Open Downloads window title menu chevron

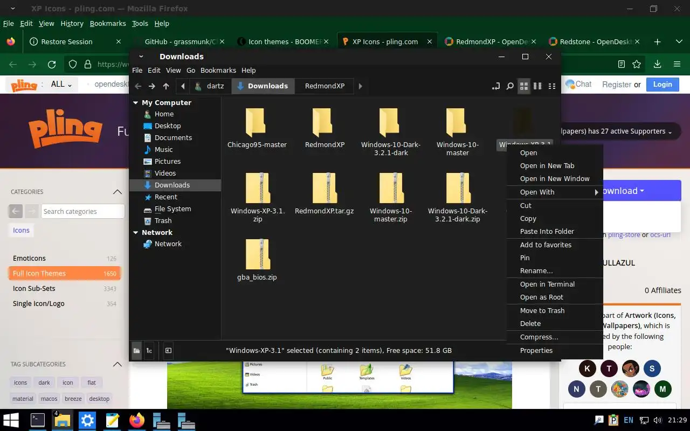pos(141,57)
